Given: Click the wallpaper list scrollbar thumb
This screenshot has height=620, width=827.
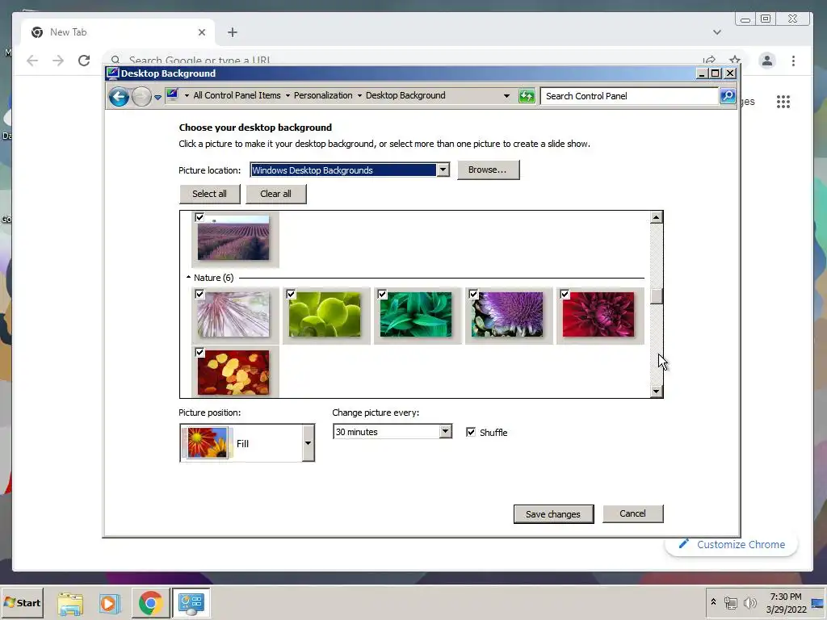Looking at the screenshot, I should pos(656,296).
